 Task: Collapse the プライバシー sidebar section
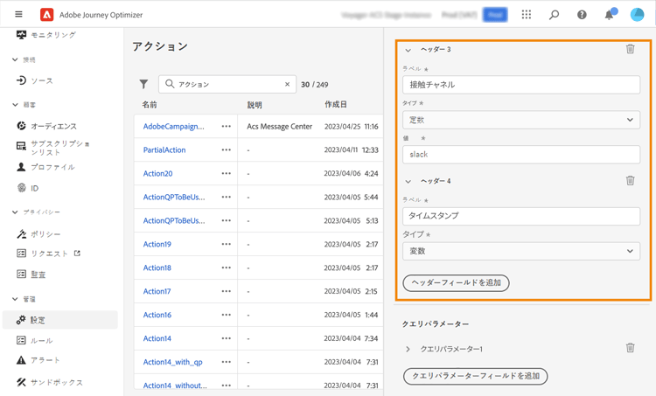pos(15,212)
